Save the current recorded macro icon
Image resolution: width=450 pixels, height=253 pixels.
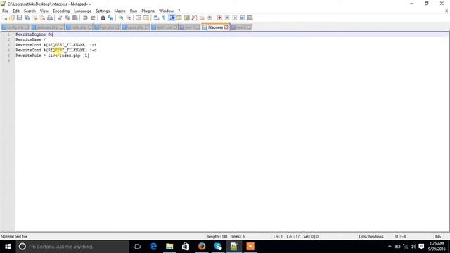(x=250, y=18)
